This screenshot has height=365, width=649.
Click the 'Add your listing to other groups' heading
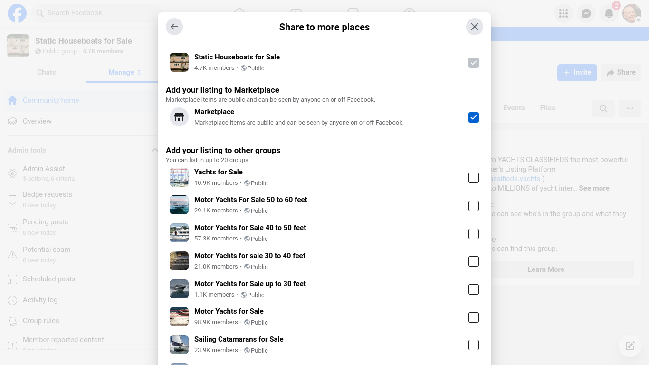223,150
